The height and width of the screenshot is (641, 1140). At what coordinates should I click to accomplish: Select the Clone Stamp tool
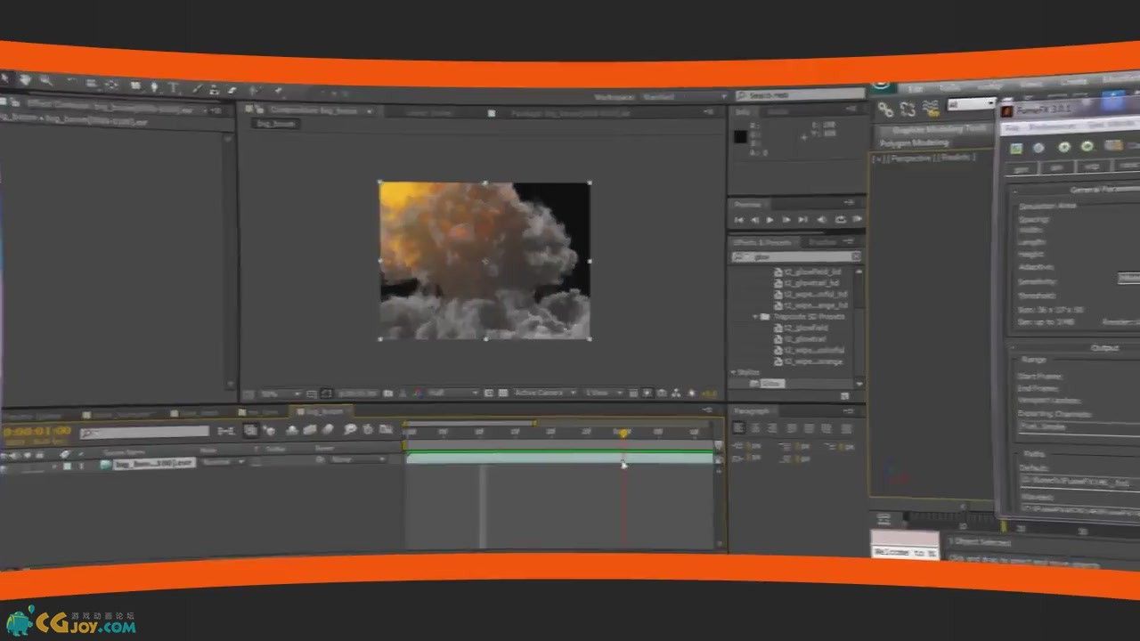tap(214, 89)
